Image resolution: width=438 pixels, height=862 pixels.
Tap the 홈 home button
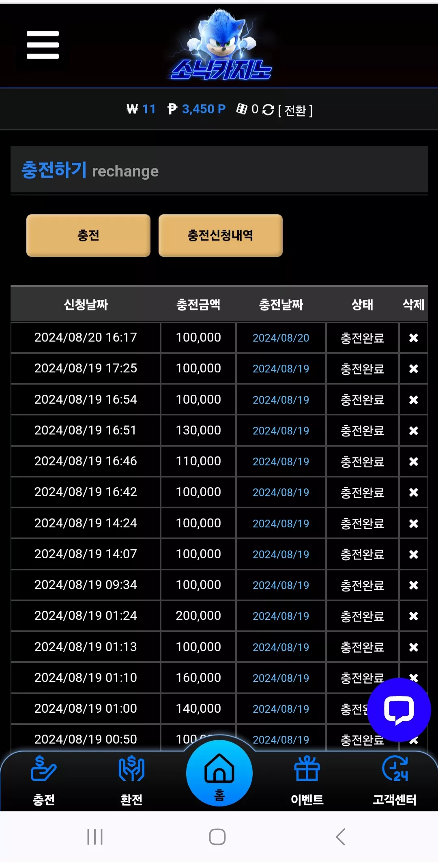[x=219, y=774]
